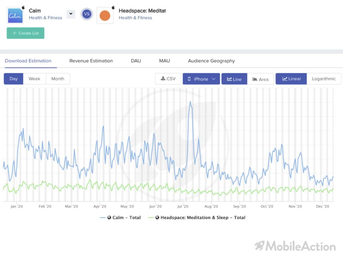343x265 pixels.
Task: Set granularity to Week
Action: 35,79
